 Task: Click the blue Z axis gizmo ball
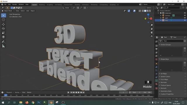(x=148, y=15)
